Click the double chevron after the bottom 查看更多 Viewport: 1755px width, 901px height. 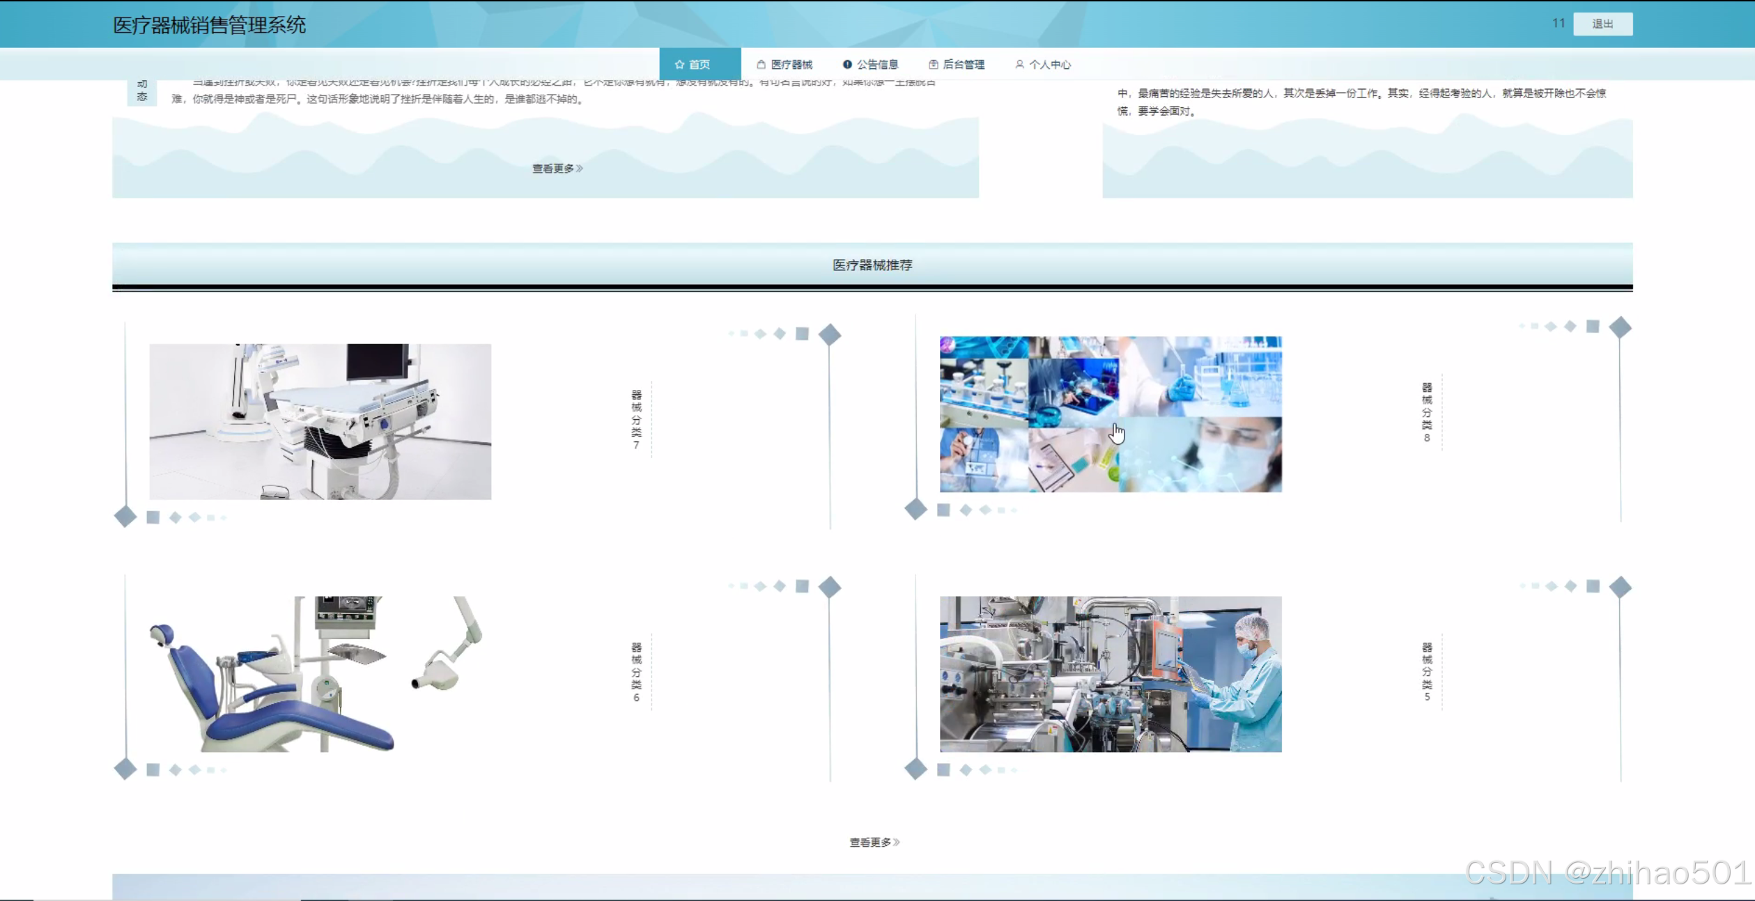[x=897, y=843]
